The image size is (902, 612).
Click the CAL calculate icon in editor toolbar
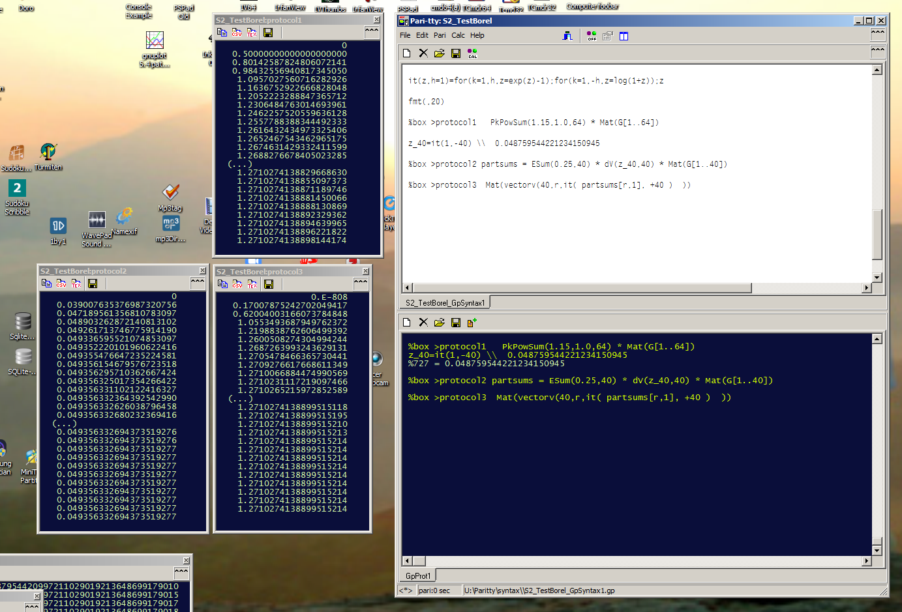[x=472, y=53]
